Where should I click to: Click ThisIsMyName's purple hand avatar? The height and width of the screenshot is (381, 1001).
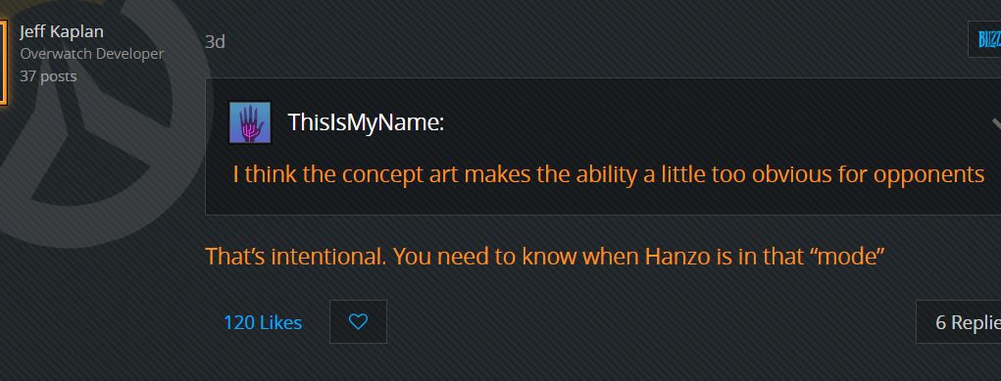coord(250,122)
